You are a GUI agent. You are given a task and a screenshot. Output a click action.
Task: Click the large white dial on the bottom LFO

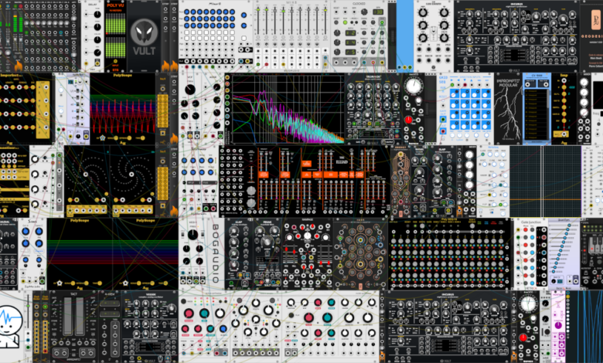pyautogui.click(x=527, y=304)
